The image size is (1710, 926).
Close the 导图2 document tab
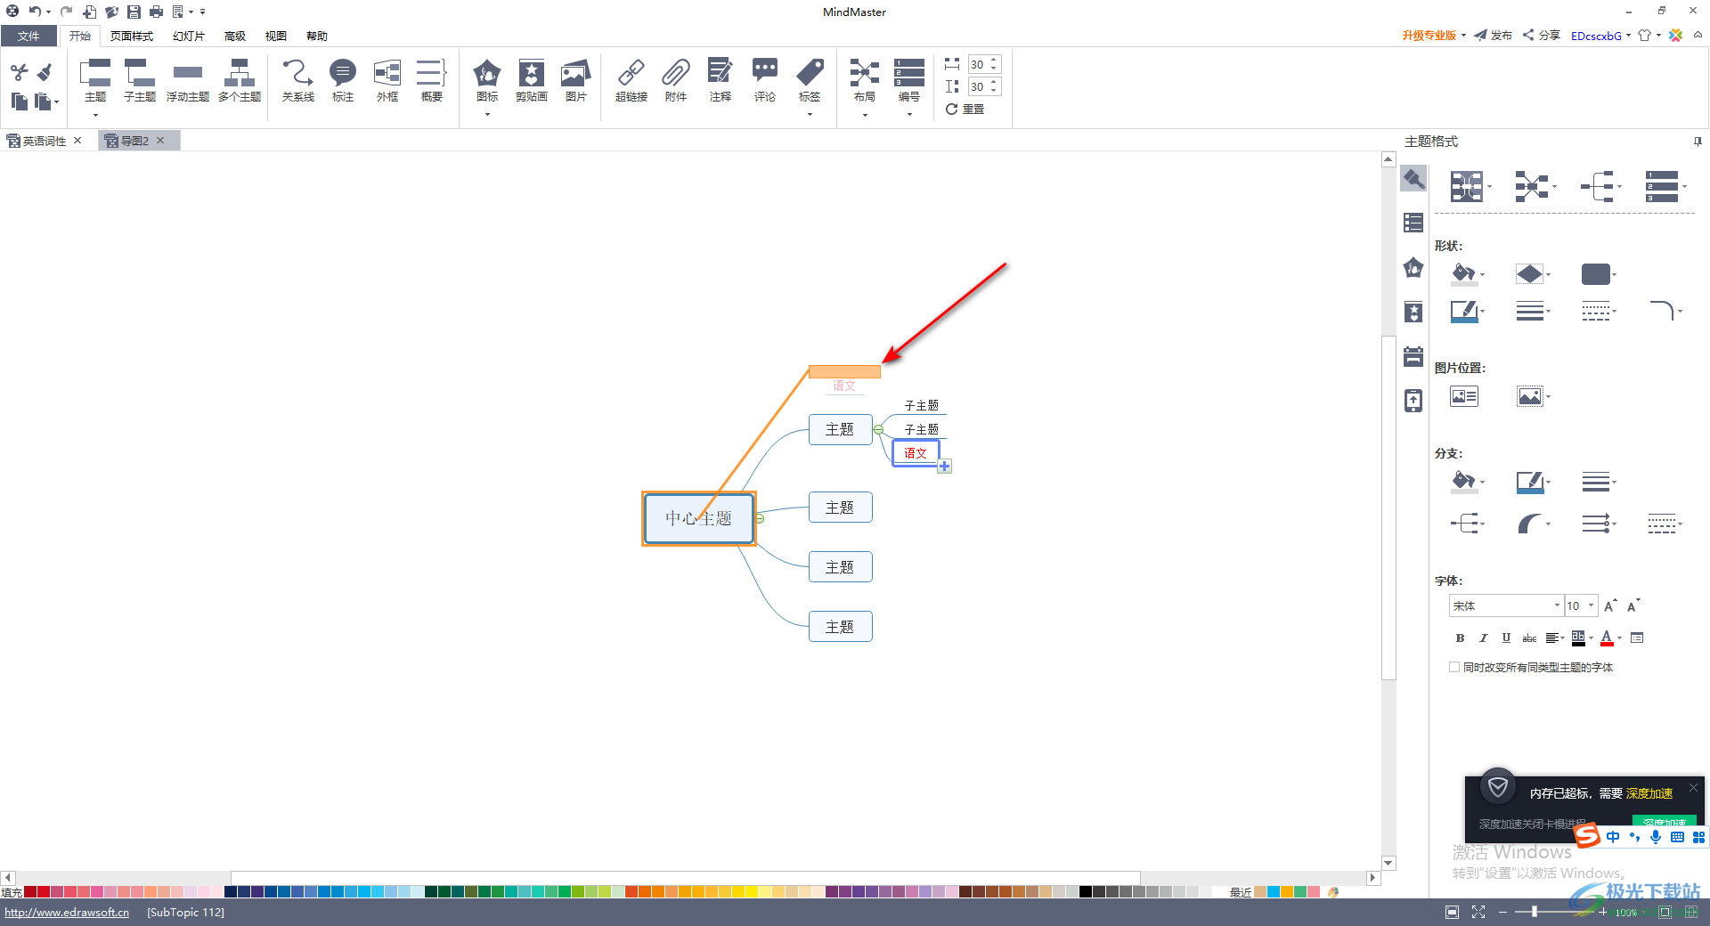pos(160,140)
